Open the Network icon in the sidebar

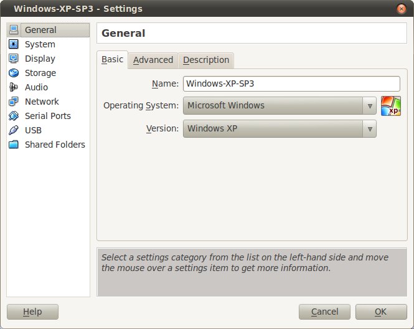14,102
